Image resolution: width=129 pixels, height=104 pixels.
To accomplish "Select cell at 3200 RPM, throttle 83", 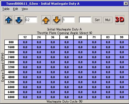I will tap(108, 67).
